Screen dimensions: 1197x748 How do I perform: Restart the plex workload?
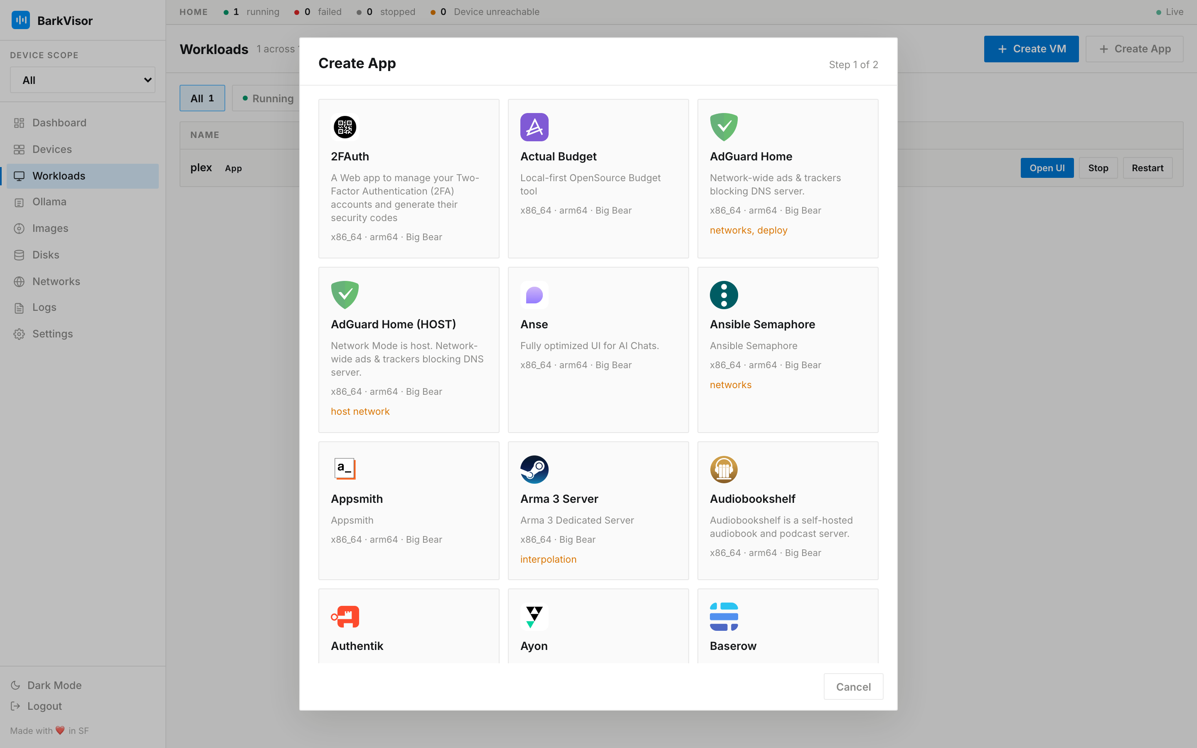(1148, 168)
